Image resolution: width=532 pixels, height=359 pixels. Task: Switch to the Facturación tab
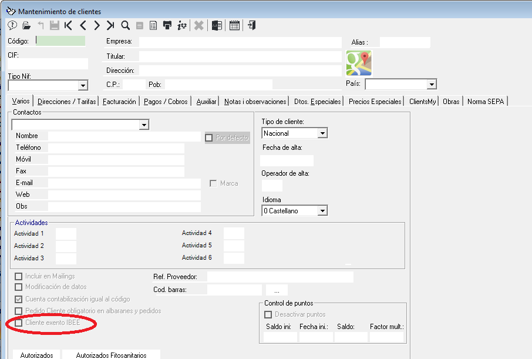click(119, 102)
